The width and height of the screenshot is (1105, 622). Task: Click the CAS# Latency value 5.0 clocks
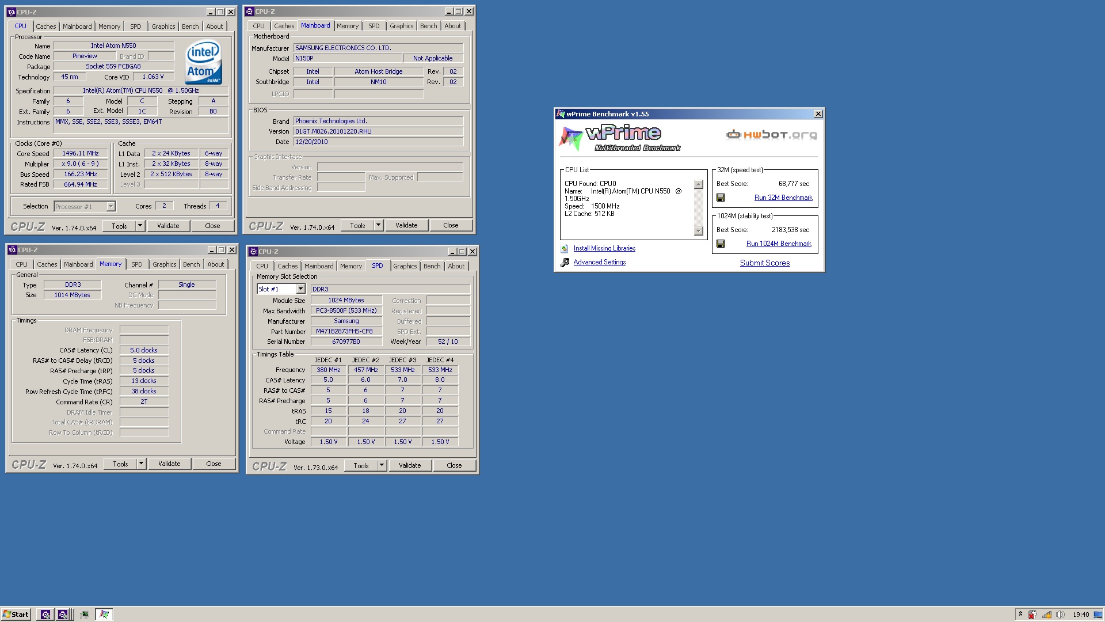pyautogui.click(x=144, y=350)
